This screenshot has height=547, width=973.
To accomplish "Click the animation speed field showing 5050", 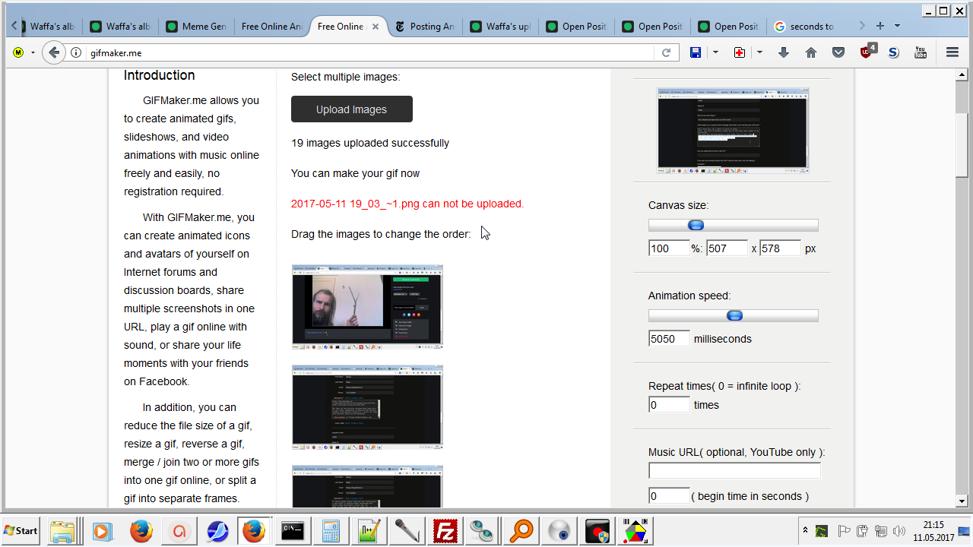I will click(x=669, y=339).
